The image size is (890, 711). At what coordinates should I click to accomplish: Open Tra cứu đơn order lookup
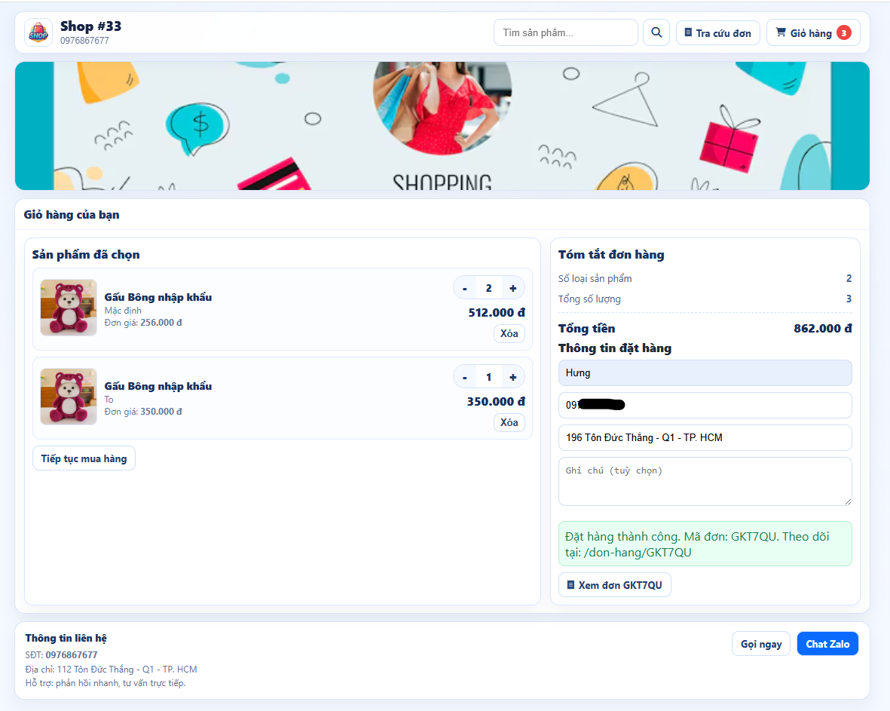[717, 33]
